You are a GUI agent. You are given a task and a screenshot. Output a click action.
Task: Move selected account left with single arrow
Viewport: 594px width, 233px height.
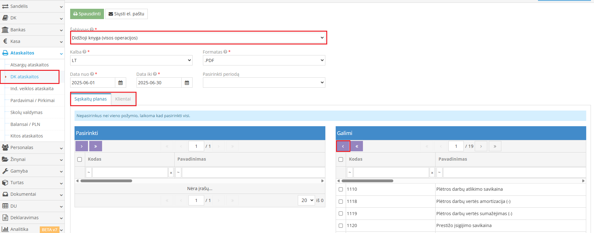point(343,146)
